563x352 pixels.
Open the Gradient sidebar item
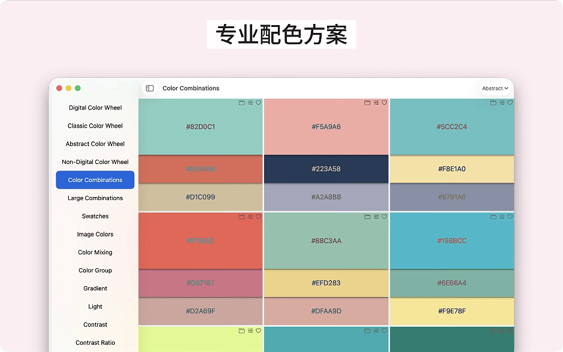click(95, 289)
